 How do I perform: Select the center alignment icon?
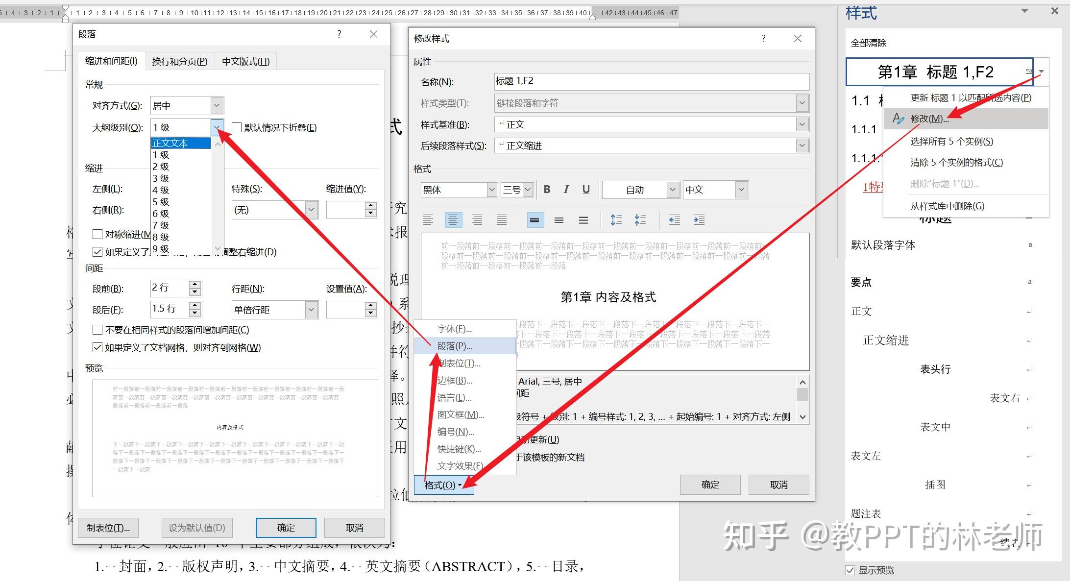(x=453, y=220)
